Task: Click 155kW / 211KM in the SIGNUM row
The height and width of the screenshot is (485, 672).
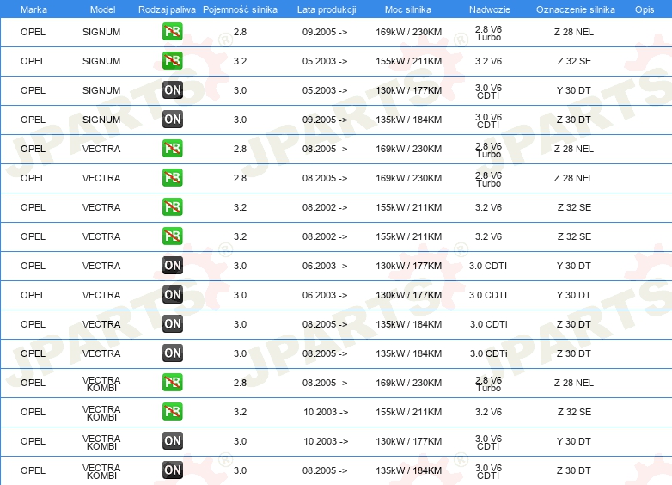Action: tap(408, 61)
